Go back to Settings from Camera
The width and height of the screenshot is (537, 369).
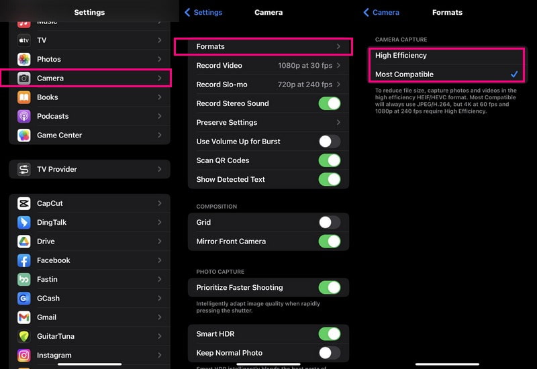pyautogui.click(x=203, y=12)
